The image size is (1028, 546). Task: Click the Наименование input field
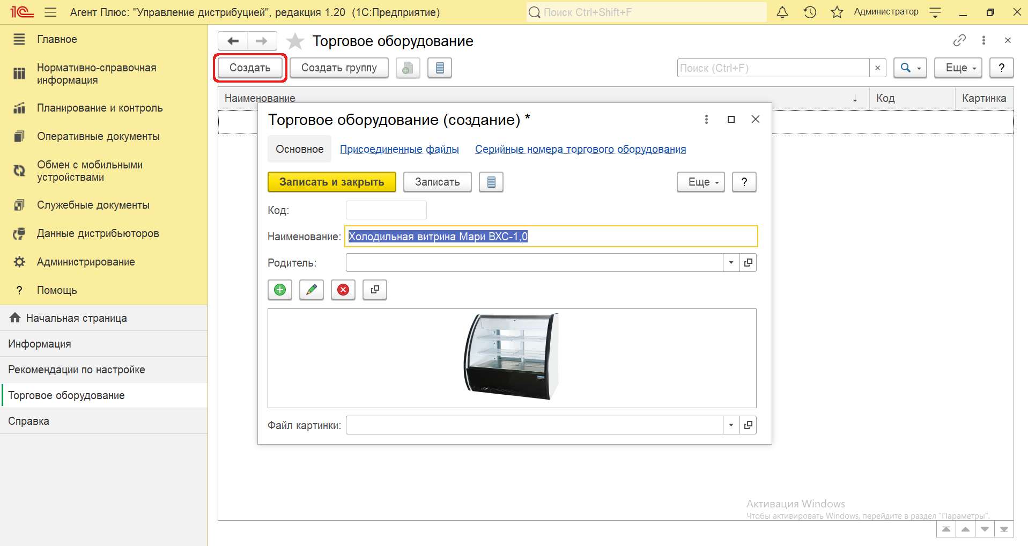click(x=551, y=237)
